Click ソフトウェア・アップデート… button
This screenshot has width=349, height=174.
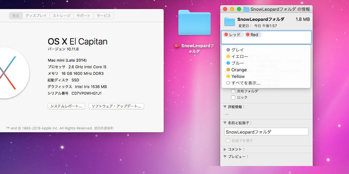117,106
